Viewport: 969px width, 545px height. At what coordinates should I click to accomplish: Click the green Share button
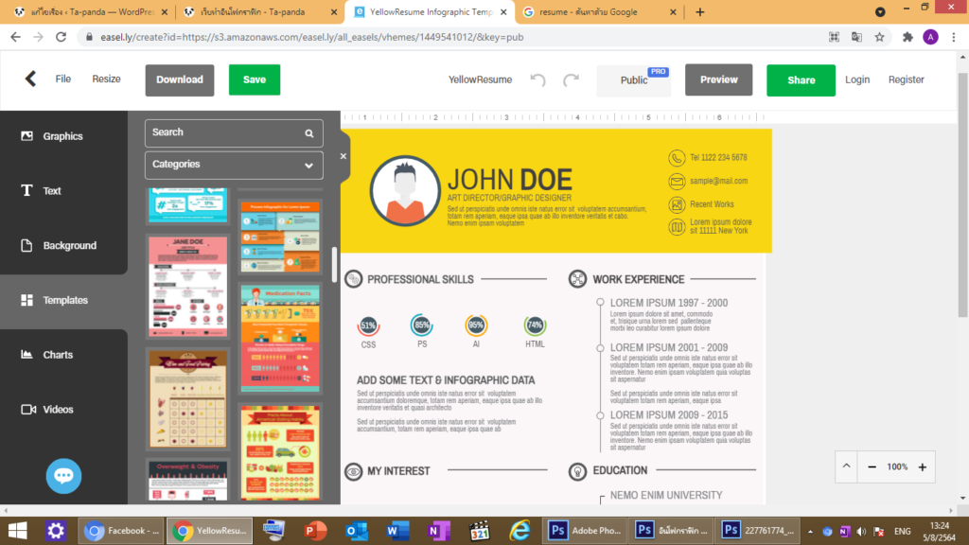801,80
